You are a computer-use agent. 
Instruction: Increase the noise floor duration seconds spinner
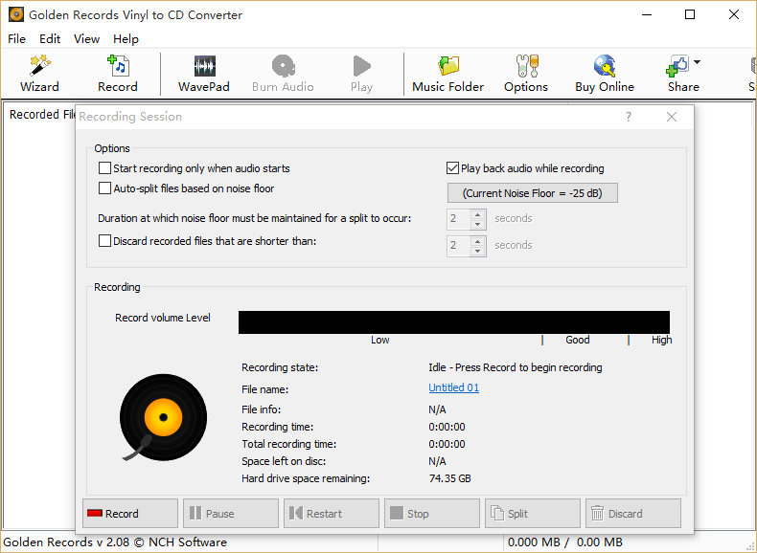tap(478, 213)
